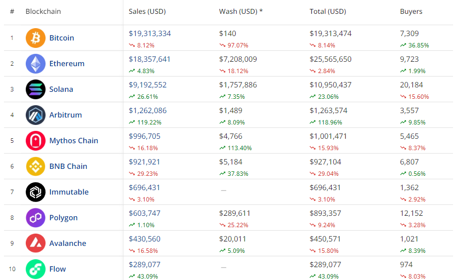Click Avalanche buyers count 1,021
Image resolution: width=457 pixels, height=280 pixels.
tap(409, 239)
